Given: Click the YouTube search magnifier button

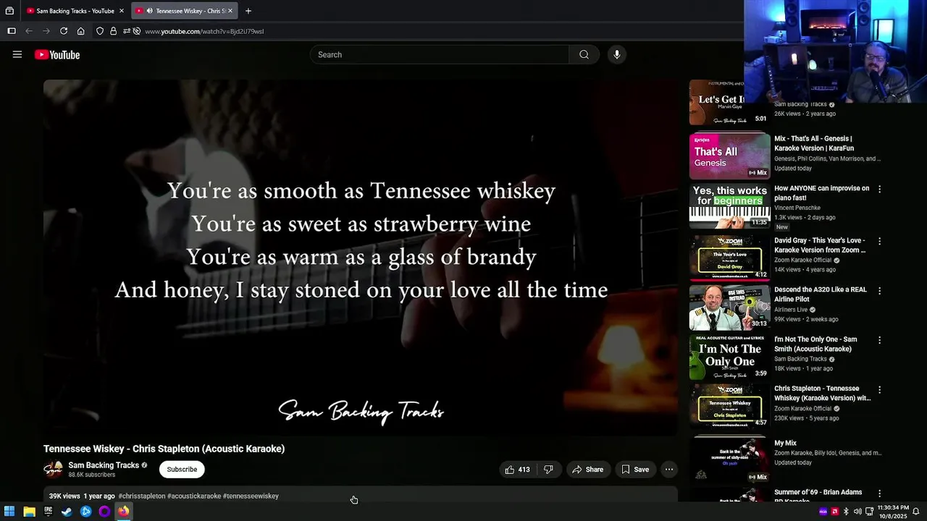Looking at the screenshot, I should [x=584, y=54].
